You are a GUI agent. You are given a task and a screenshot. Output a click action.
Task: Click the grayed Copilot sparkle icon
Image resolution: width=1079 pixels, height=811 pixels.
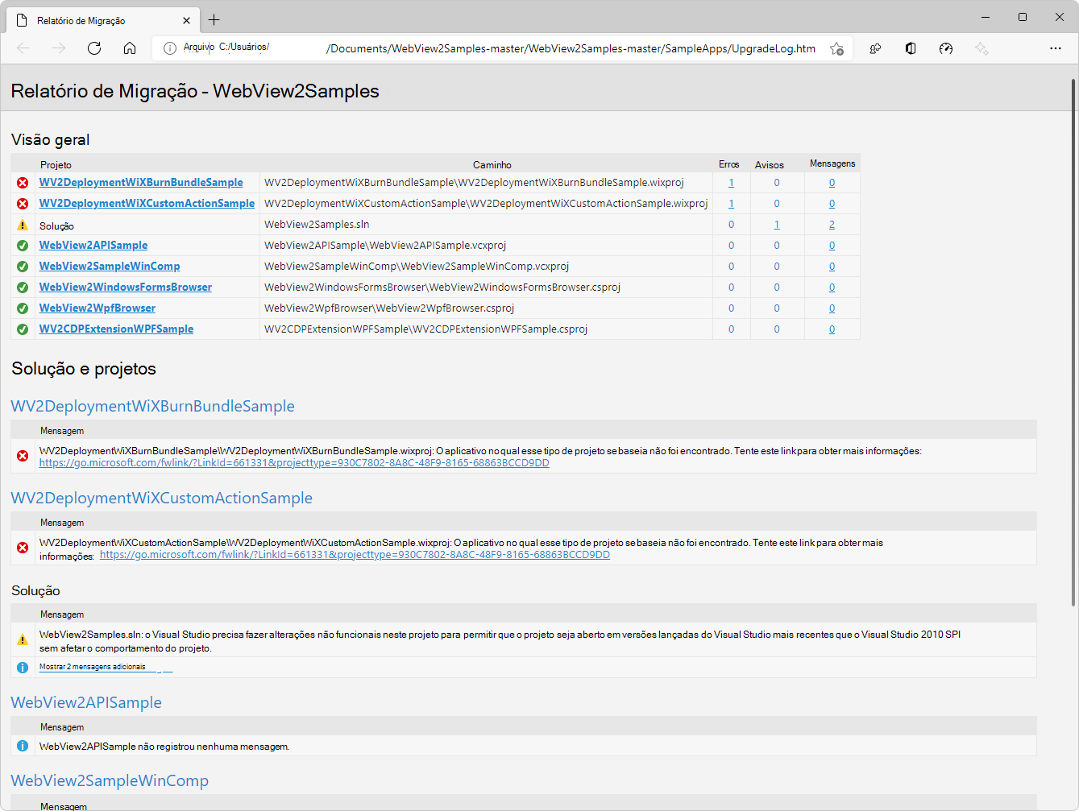(x=981, y=48)
